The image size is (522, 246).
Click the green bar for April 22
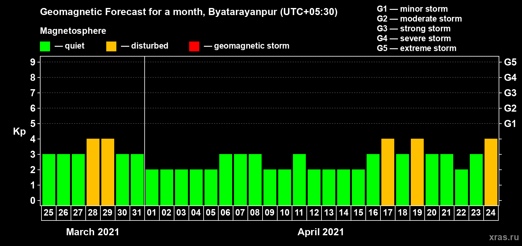(462, 187)
